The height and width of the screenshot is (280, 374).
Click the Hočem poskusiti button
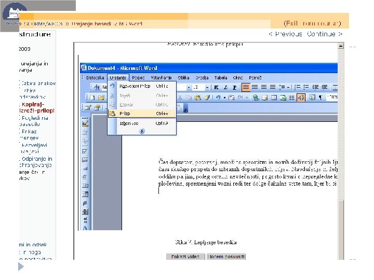[x=226, y=257]
